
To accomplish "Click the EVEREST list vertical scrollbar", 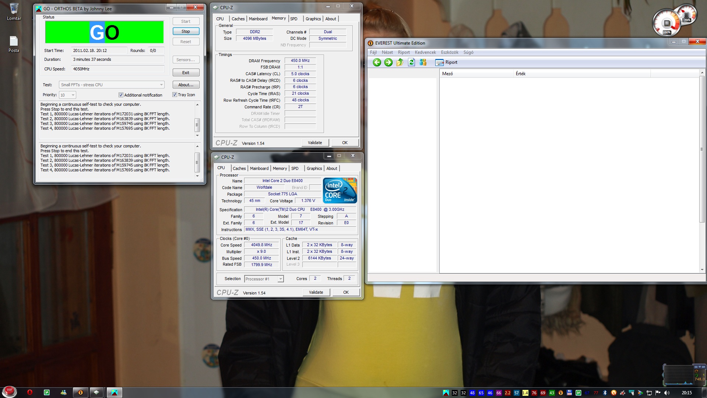I will [702, 171].
